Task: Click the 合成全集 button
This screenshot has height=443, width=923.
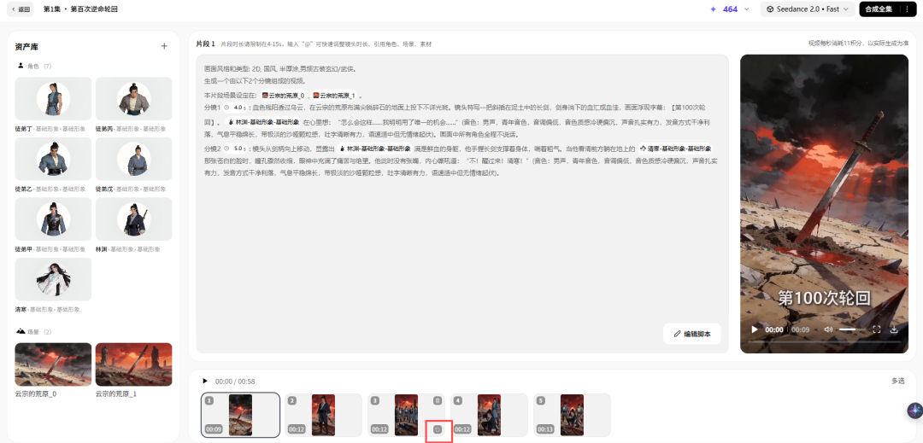Action: [x=879, y=9]
